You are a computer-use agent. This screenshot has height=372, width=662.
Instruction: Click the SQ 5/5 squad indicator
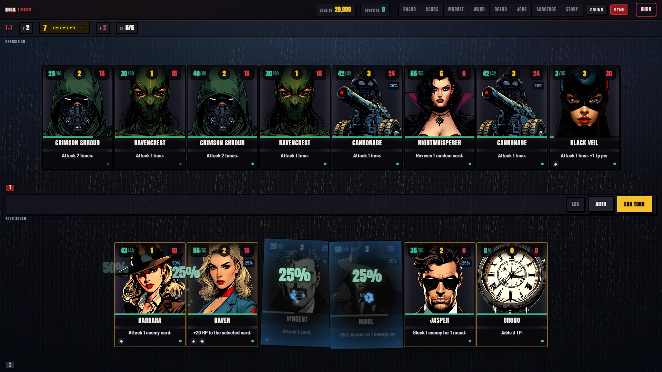(127, 28)
